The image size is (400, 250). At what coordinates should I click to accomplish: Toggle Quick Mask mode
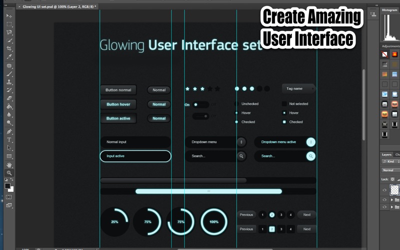(9, 197)
